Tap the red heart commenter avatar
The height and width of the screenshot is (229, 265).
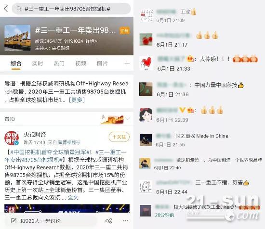(146, 63)
